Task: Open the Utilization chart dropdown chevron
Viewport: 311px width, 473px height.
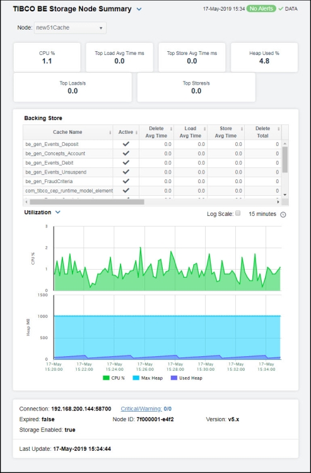Action: [58, 212]
